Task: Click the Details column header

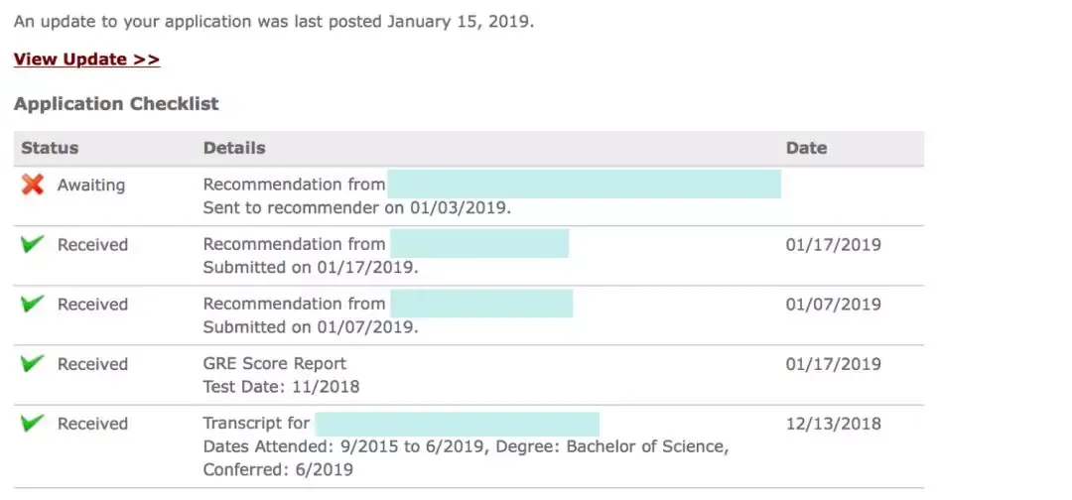Action: pos(234,148)
